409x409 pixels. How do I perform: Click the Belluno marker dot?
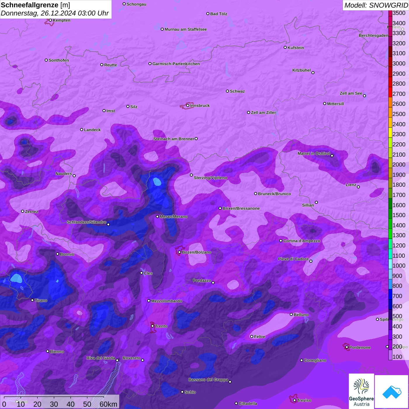click(291, 314)
